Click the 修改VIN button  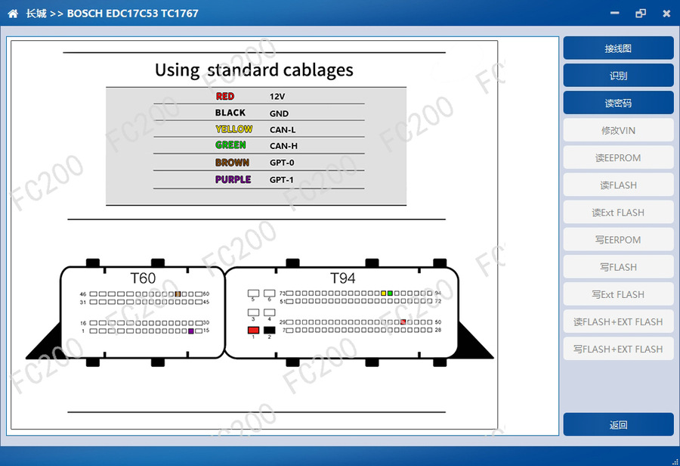tap(618, 130)
